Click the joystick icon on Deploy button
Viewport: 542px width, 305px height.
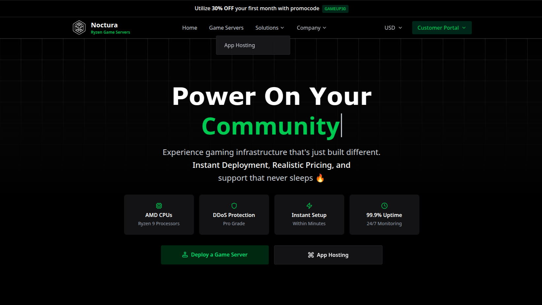coord(185,255)
